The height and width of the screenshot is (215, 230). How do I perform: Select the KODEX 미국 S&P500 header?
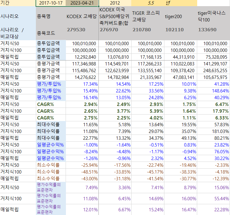(115, 16)
